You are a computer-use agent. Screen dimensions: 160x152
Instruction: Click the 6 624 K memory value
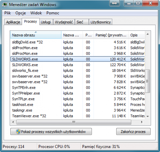[120, 87]
